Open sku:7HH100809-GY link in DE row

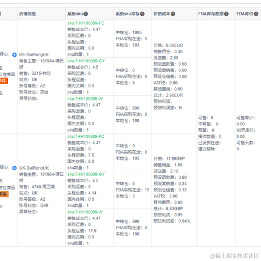(x=86, y=61)
